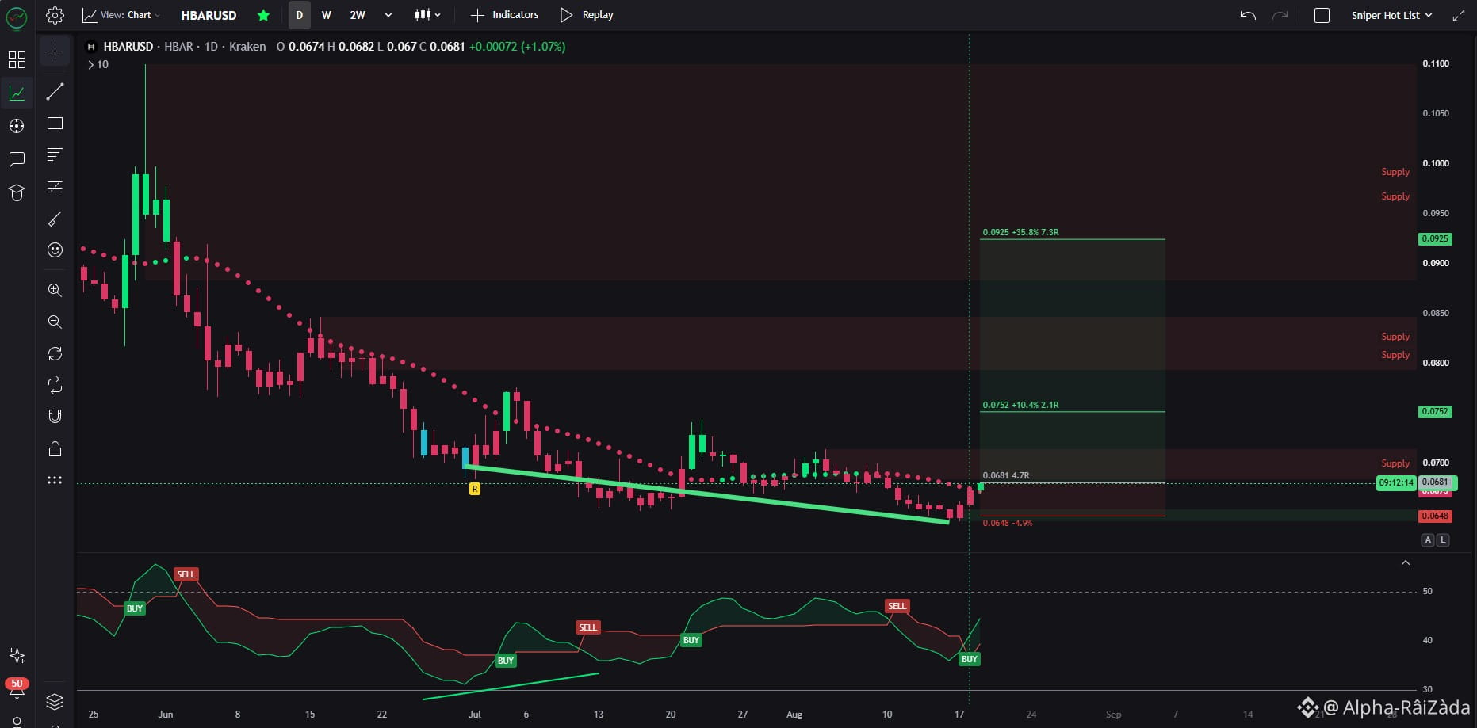Click the 0.0752 +10.4% 2.1R target text
Screen dimensions: 1477x728
(1020, 405)
